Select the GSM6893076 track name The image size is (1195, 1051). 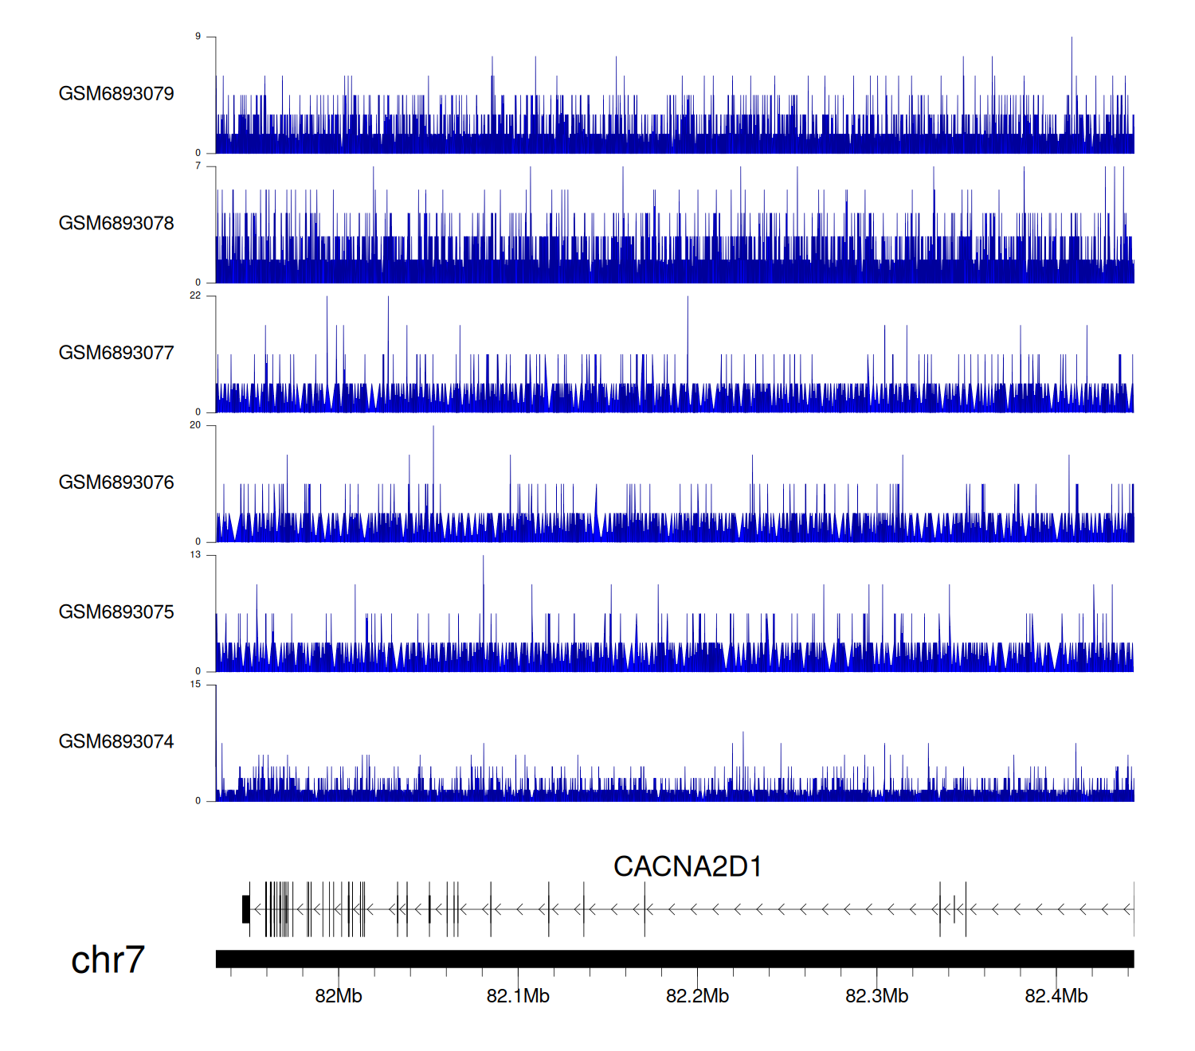point(116,483)
